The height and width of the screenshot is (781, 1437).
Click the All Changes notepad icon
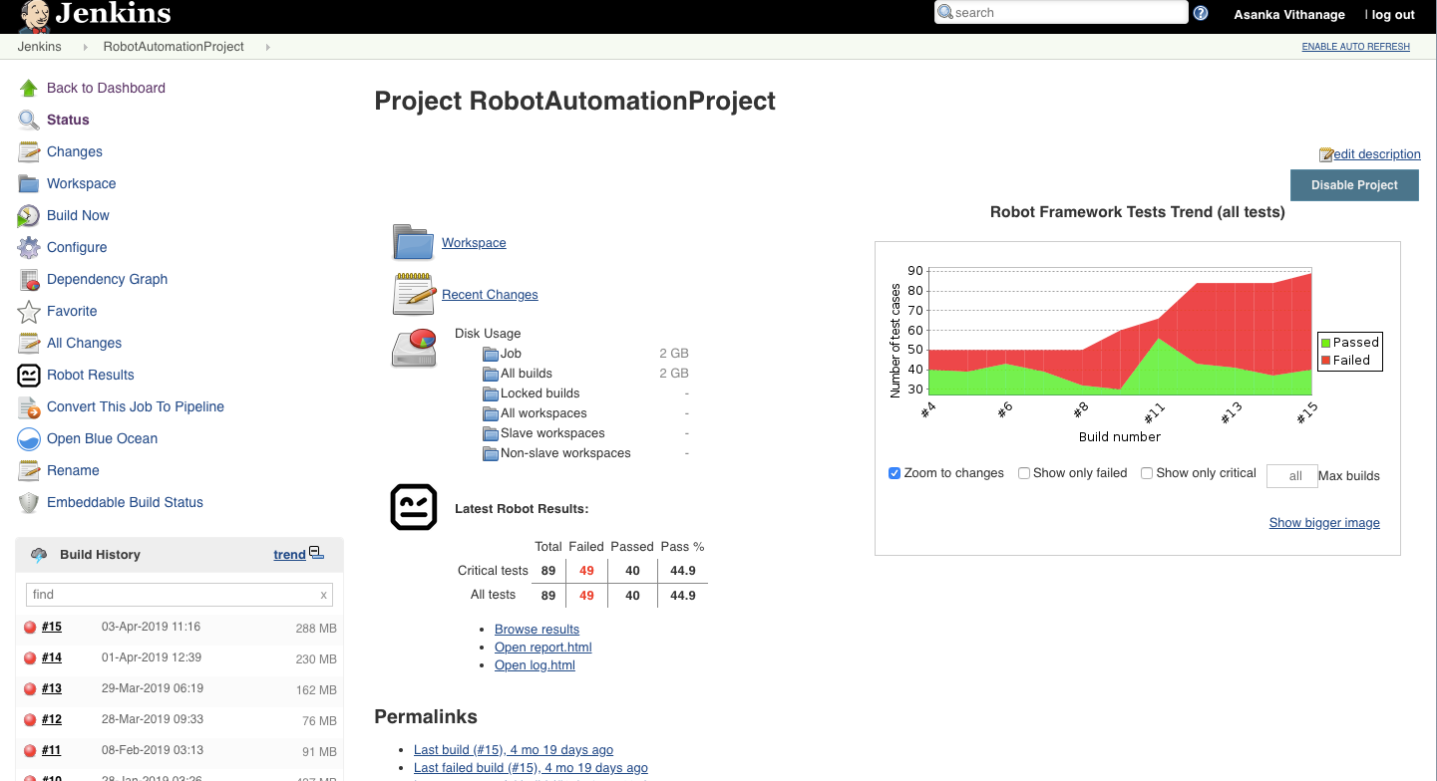(29, 343)
